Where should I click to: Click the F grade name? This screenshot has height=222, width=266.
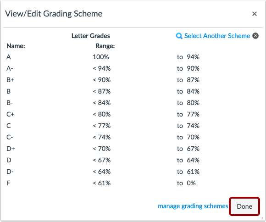click(8, 183)
